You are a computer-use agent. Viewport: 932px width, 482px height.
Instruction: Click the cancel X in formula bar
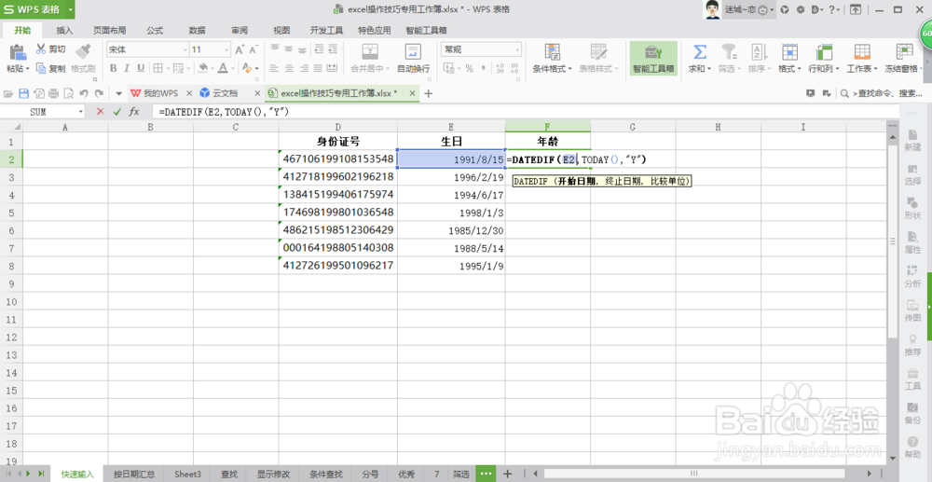click(100, 111)
